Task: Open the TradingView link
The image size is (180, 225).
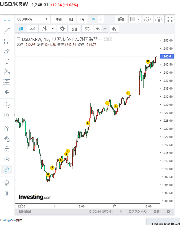Action: tap(8, 220)
